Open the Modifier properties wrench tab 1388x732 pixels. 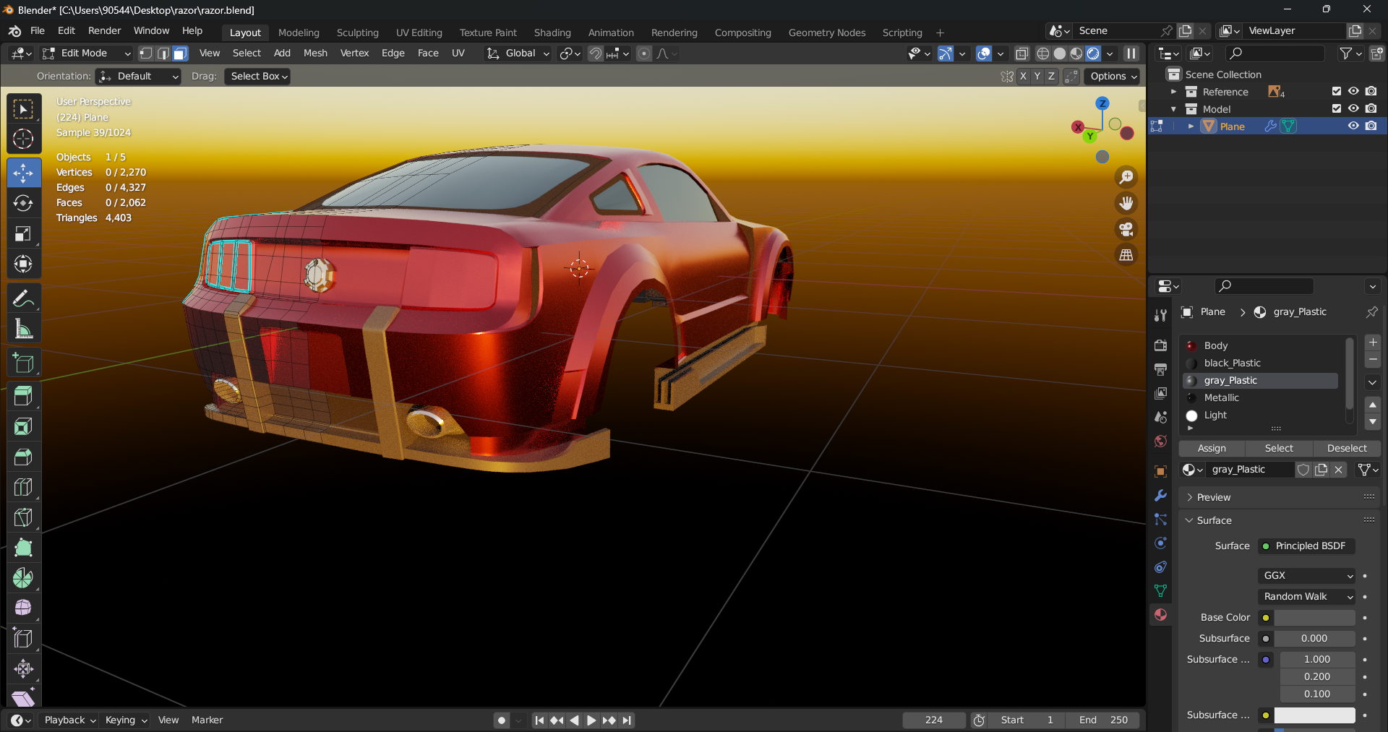(x=1160, y=496)
